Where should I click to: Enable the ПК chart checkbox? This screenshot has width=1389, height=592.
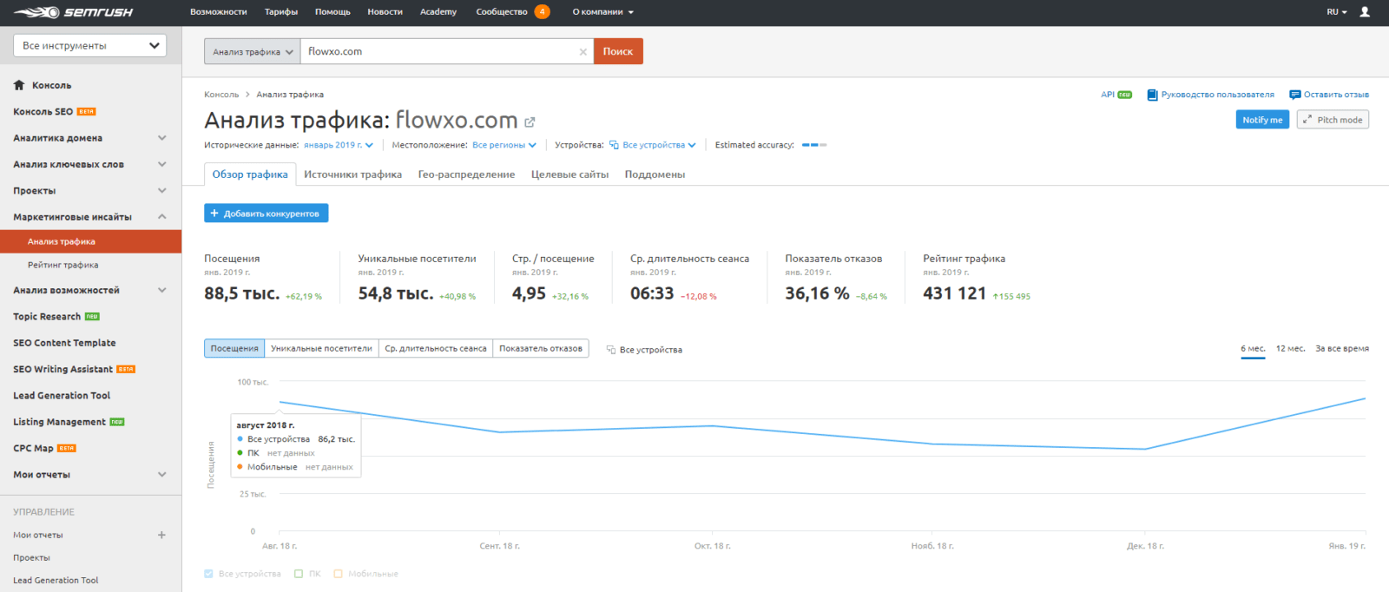299,574
